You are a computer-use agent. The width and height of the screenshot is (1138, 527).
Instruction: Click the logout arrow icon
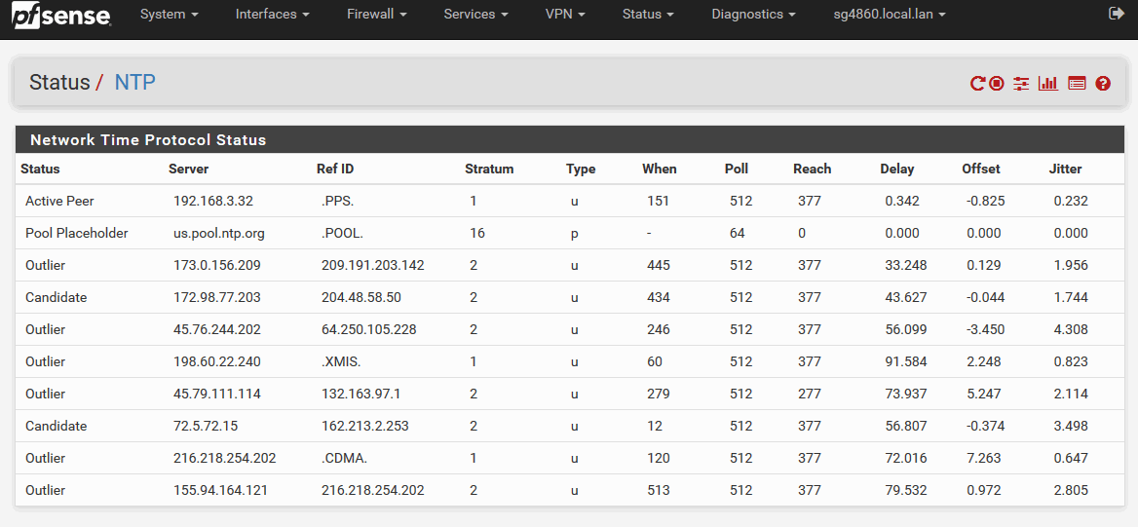1117,13
